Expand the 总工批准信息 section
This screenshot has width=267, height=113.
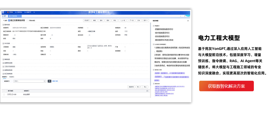[3, 74]
